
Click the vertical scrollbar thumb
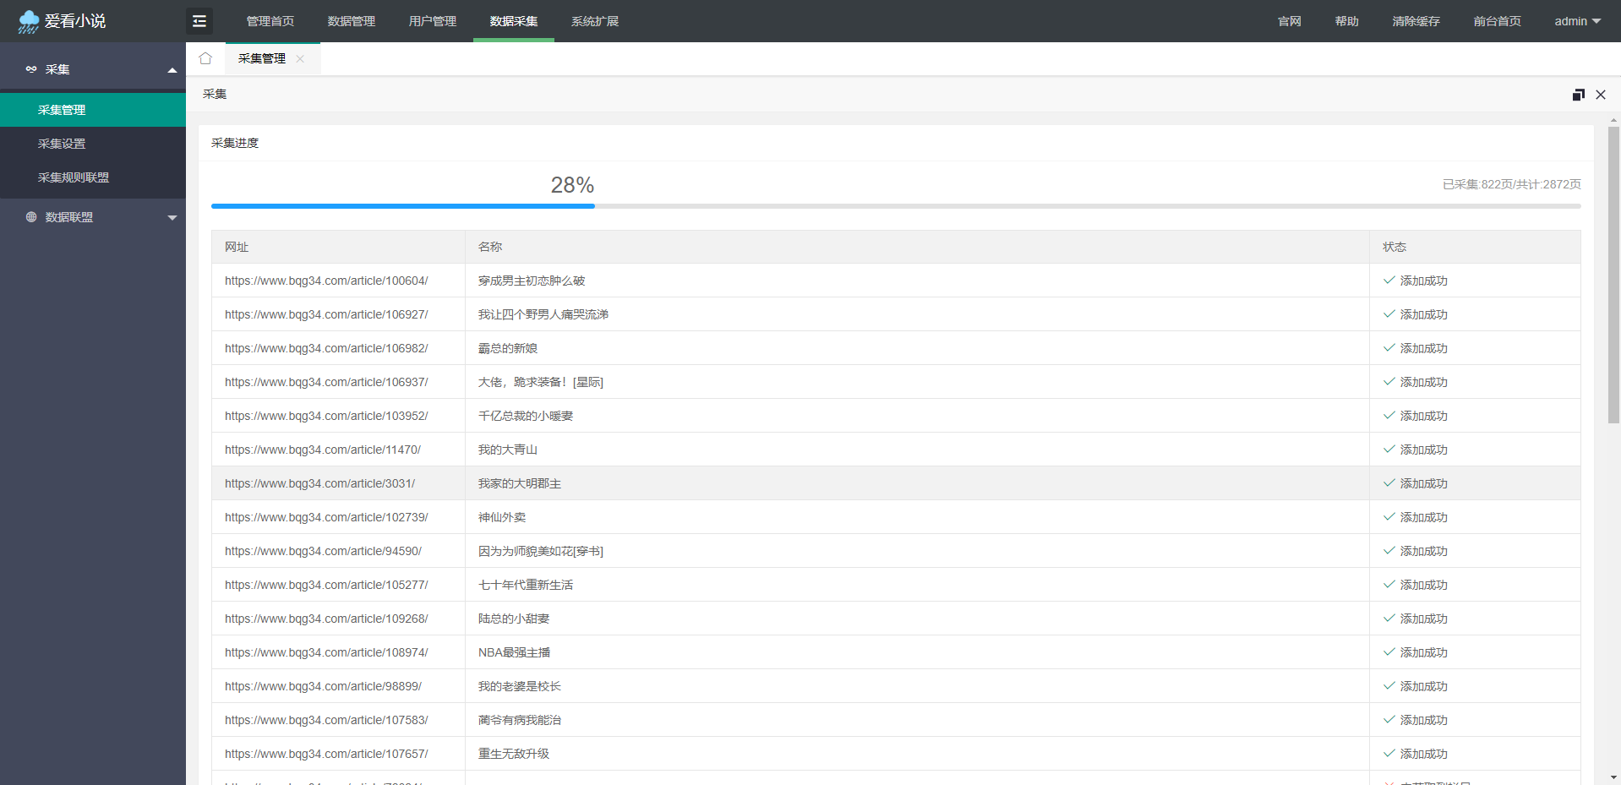tap(1613, 275)
